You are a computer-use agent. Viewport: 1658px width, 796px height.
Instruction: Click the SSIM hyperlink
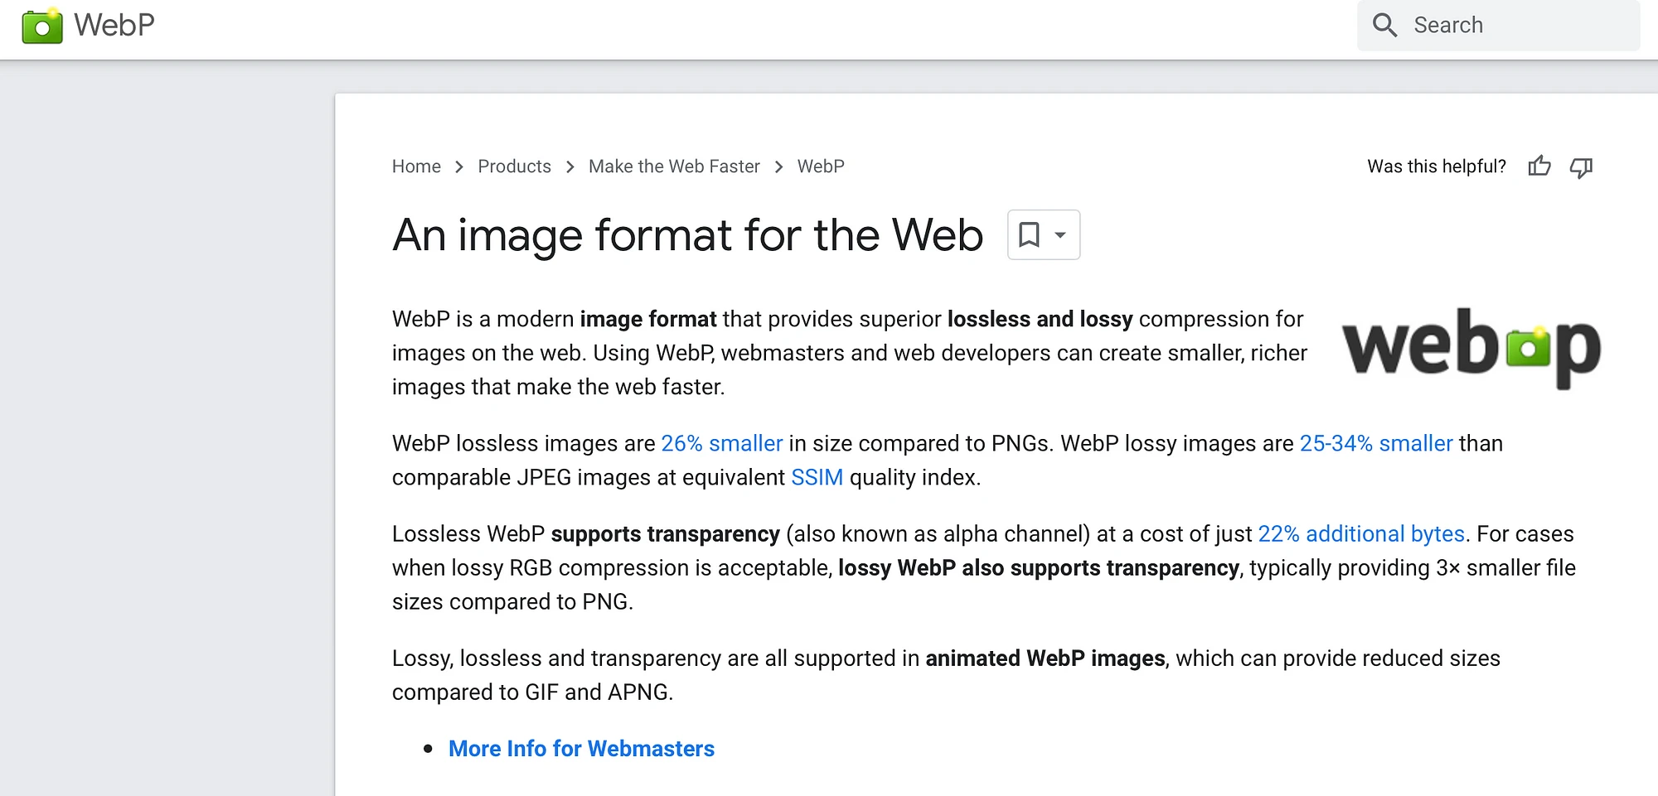pos(817,477)
